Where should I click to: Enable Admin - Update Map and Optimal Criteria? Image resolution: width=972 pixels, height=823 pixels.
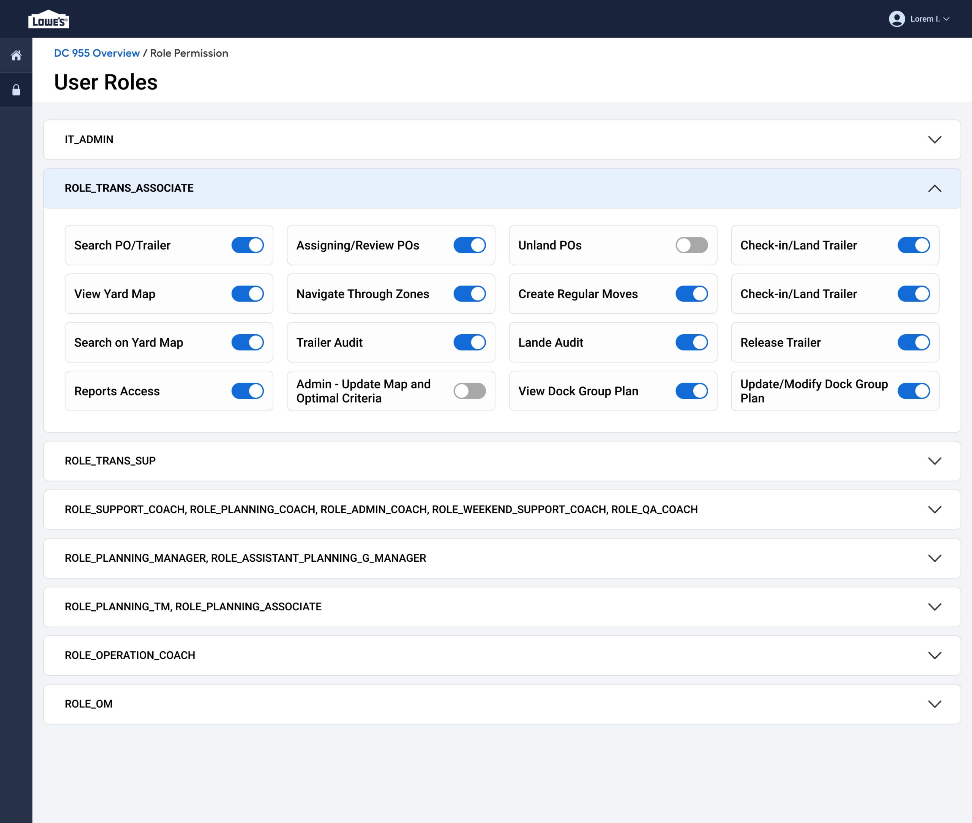pyautogui.click(x=469, y=391)
